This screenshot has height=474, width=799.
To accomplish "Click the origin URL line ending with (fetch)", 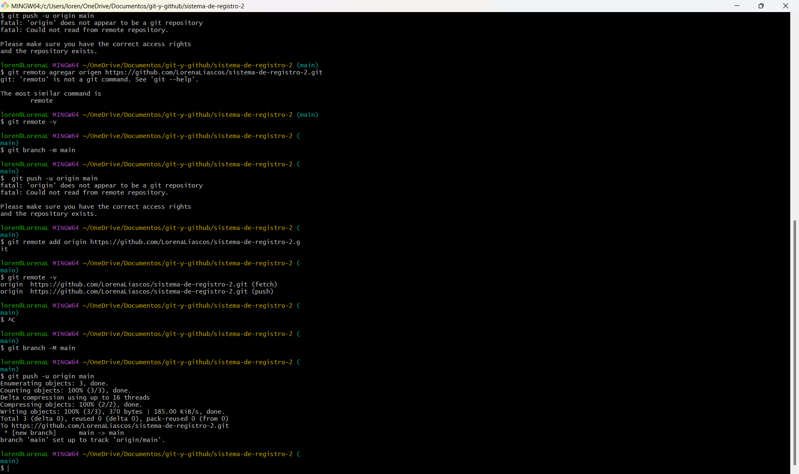I will pyautogui.click(x=139, y=284).
